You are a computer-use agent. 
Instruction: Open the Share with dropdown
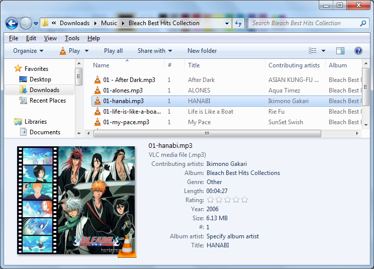coord(155,51)
